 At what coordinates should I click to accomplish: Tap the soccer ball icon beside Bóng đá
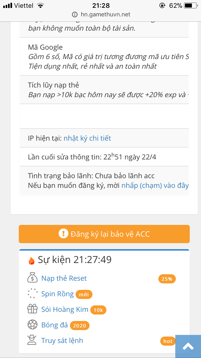point(32,325)
